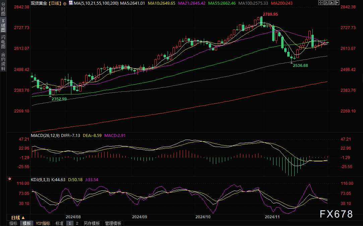
Task: Click the circled plus icon beside 日线 title
Action: (x=65, y=3)
